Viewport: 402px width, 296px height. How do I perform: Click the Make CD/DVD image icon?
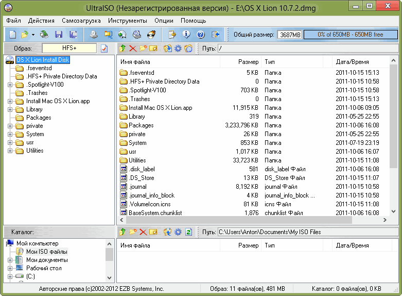click(93, 35)
